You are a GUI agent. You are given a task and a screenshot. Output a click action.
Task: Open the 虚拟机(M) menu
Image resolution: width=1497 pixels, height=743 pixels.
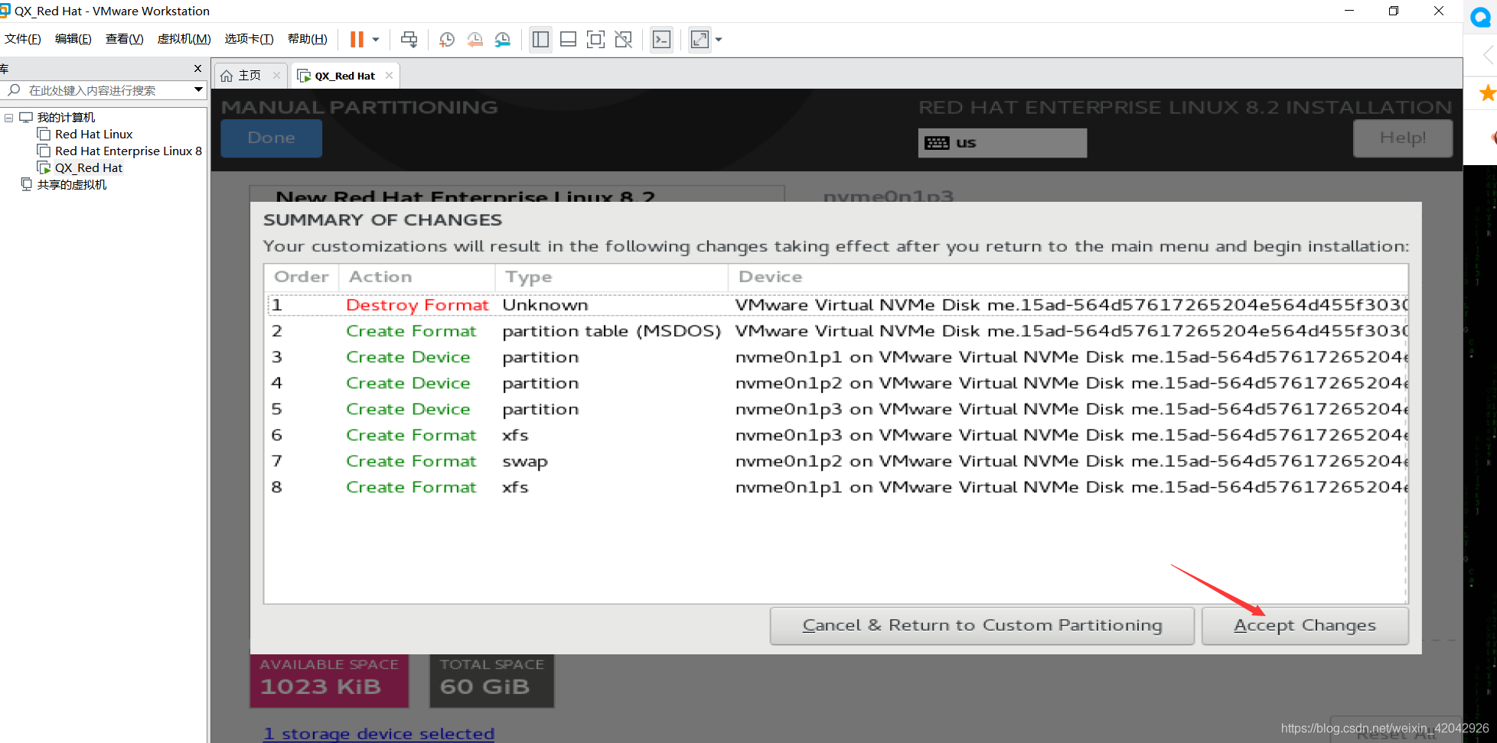coord(184,39)
